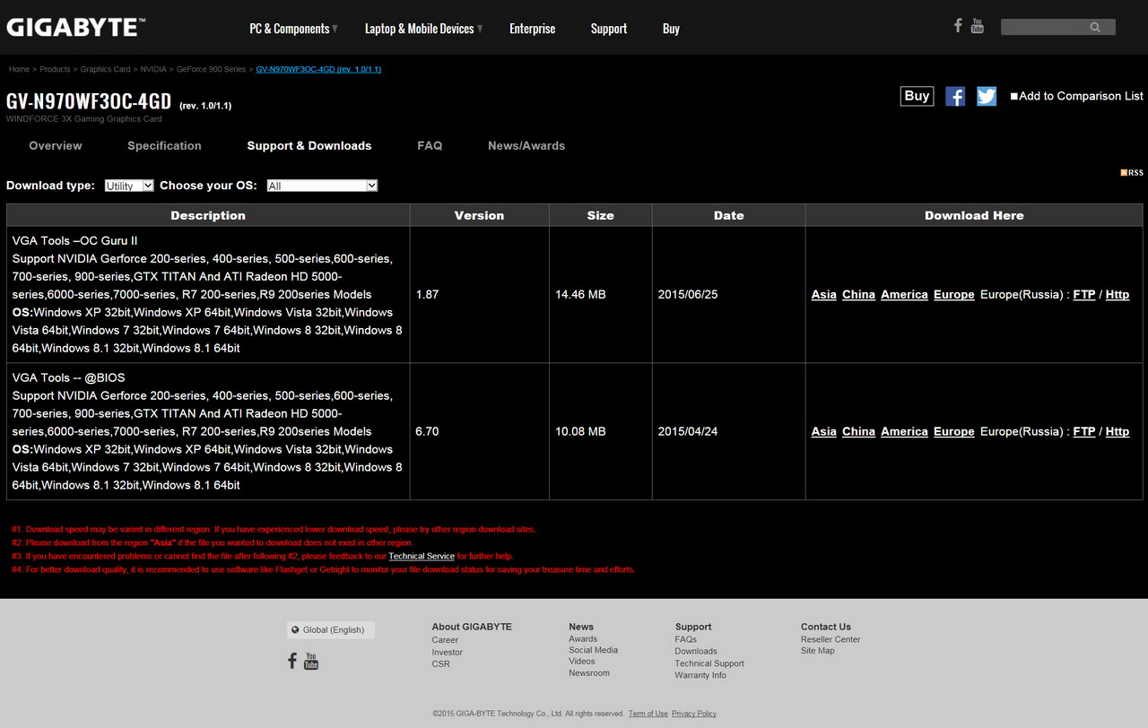Open the footer Warranty Info link
This screenshot has height=728, width=1148.
tap(700, 675)
